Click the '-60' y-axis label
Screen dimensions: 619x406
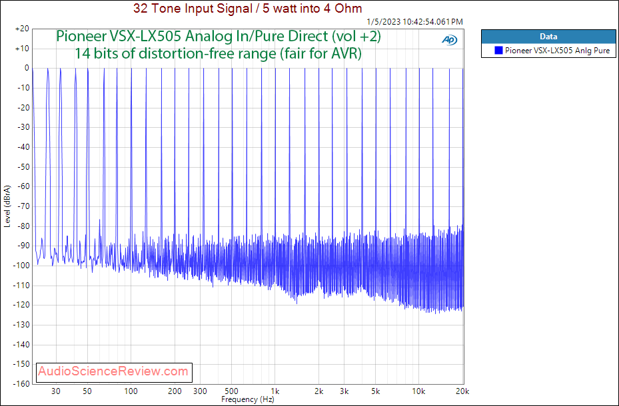[23, 186]
